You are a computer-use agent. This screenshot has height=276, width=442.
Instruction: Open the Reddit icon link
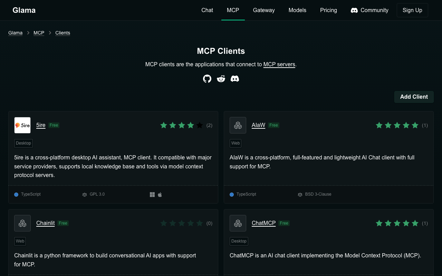coord(221,79)
